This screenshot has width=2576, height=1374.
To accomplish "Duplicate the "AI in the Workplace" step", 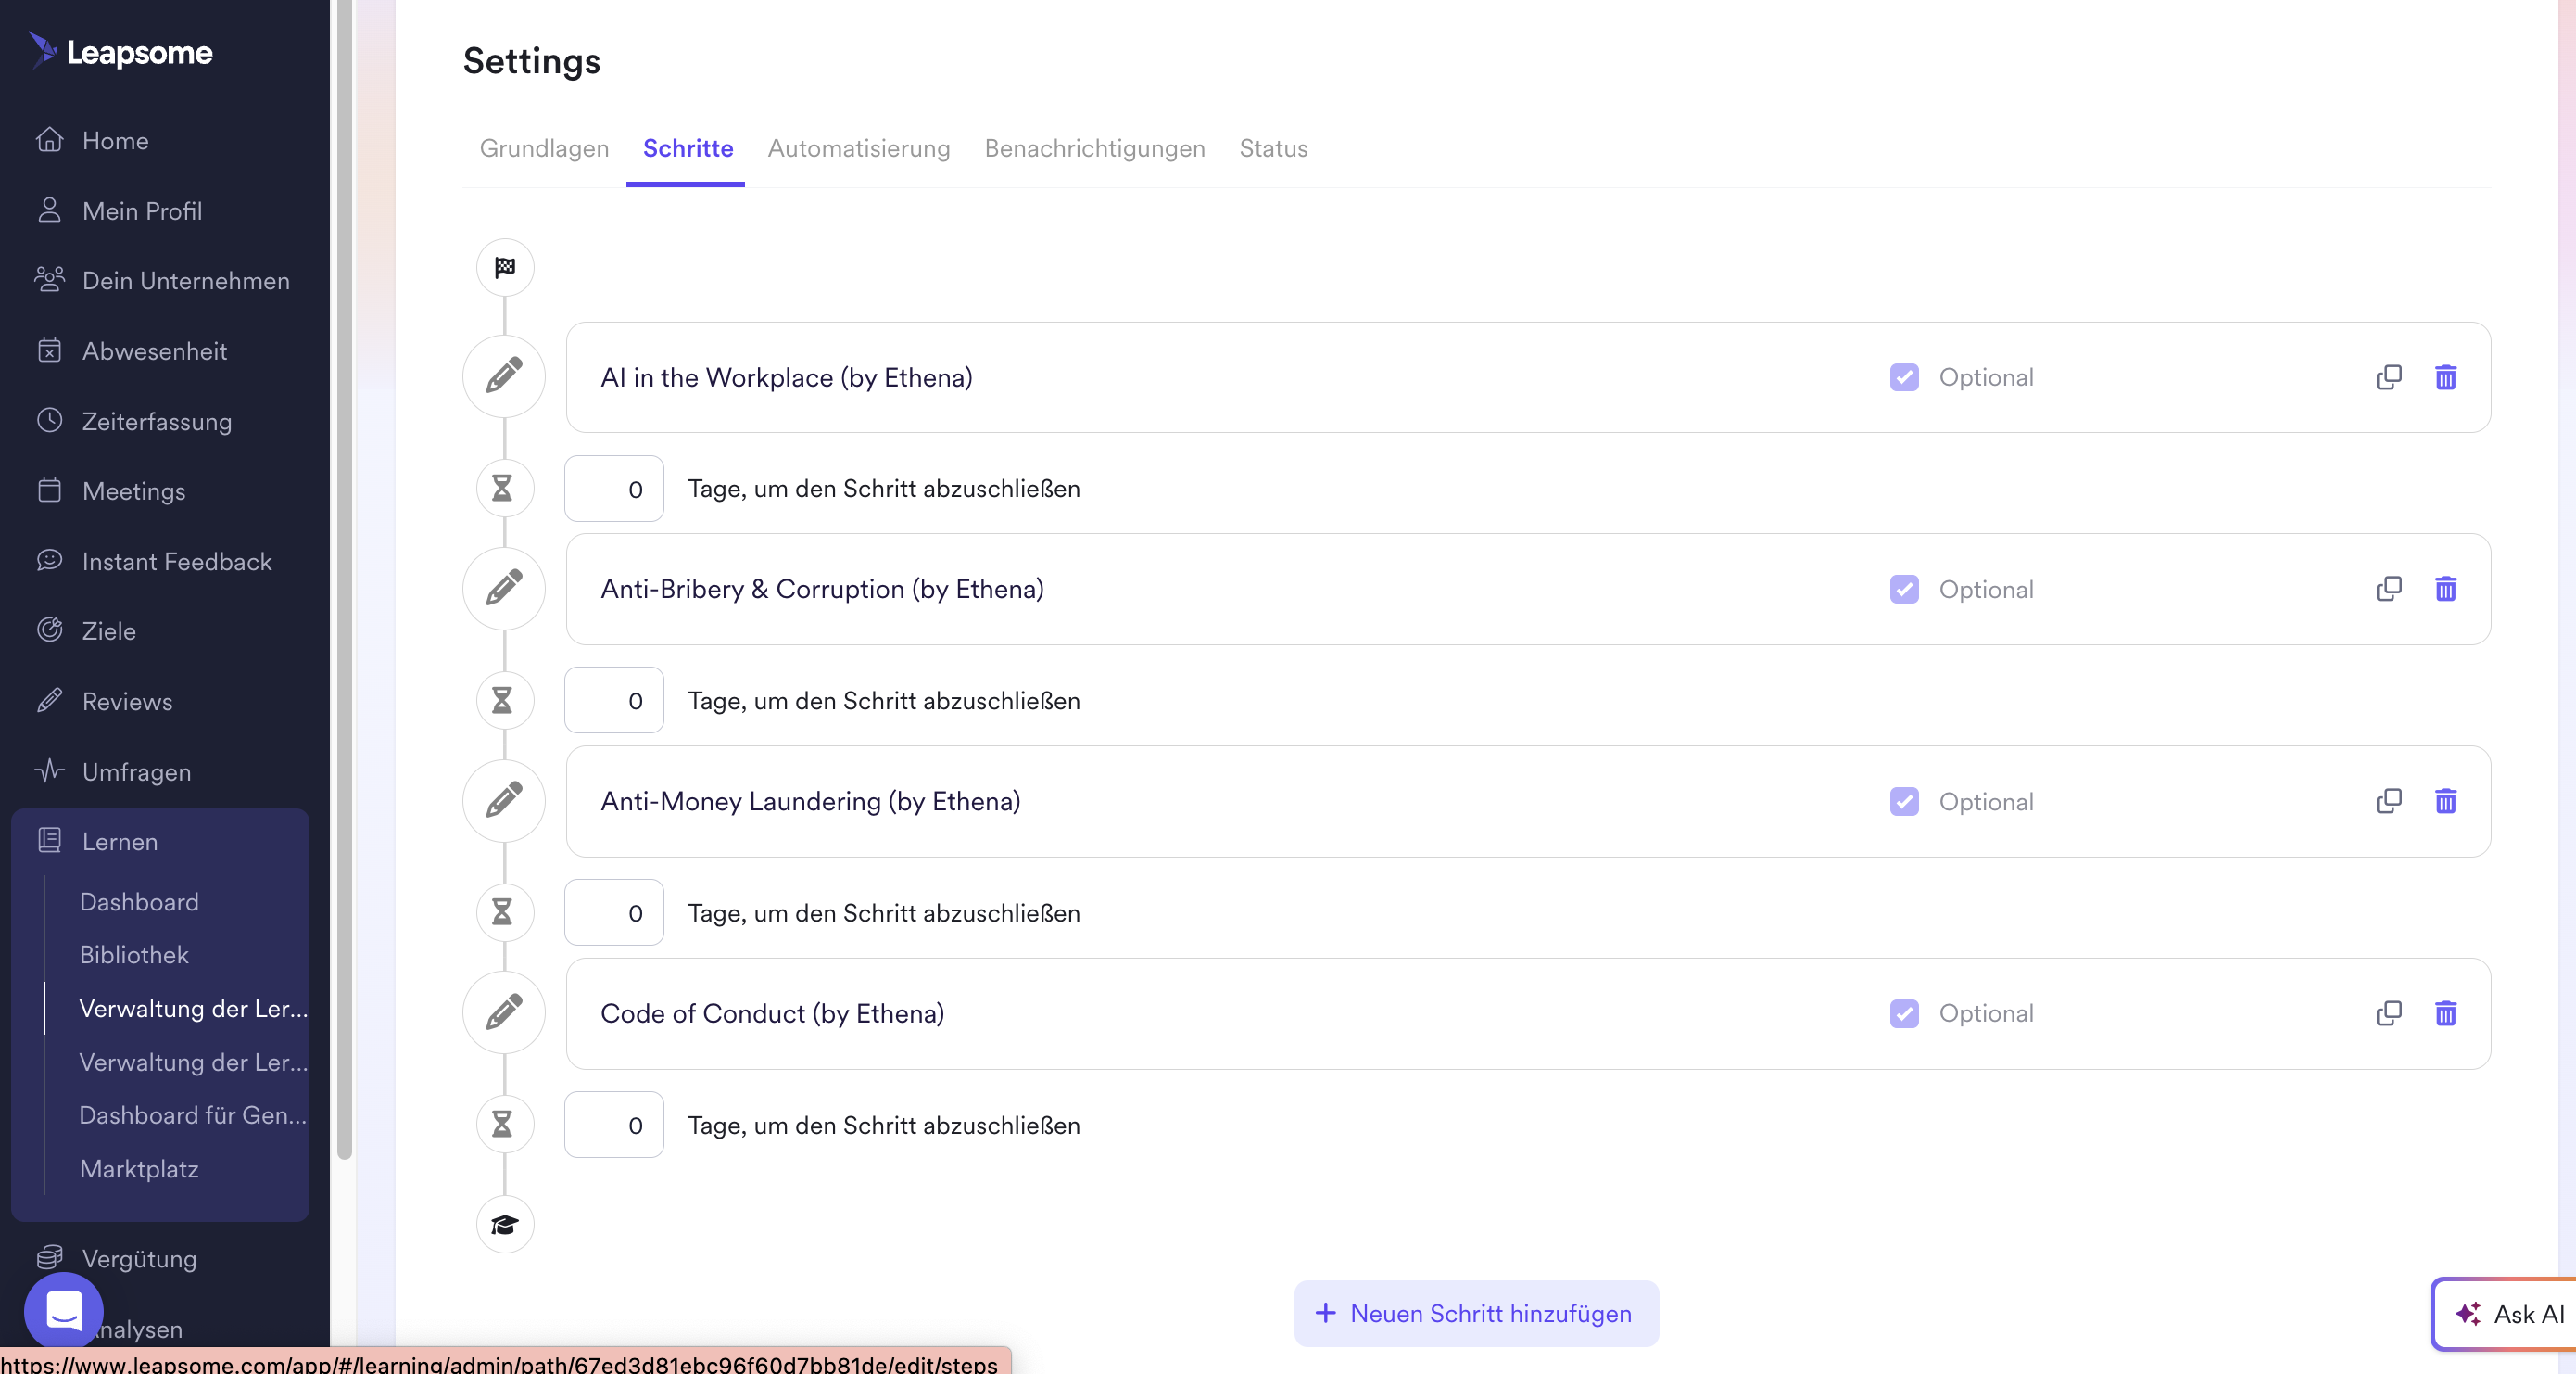I will [x=2390, y=377].
